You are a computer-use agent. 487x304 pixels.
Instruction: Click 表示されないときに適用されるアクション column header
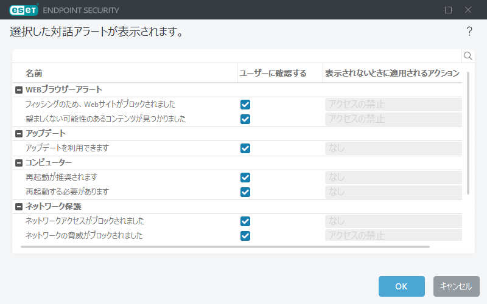[392, 73]
